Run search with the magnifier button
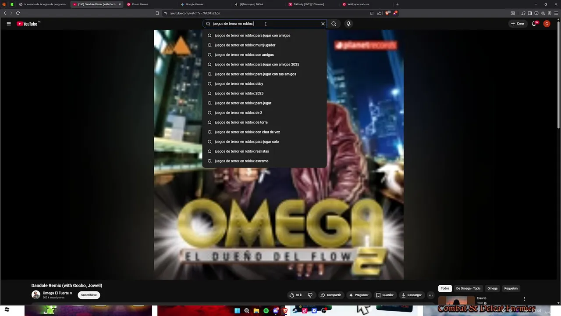Viewport: 561px width, 316px height. (334, 24)
